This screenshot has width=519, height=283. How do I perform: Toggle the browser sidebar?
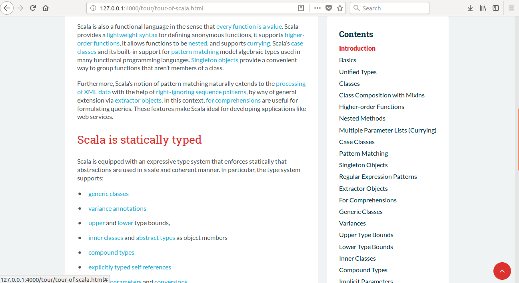[496, 8]
